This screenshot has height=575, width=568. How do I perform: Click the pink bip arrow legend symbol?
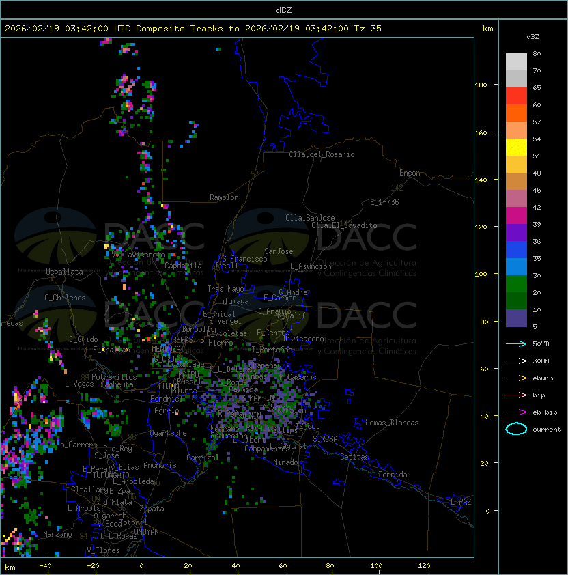tap(516, 395)
